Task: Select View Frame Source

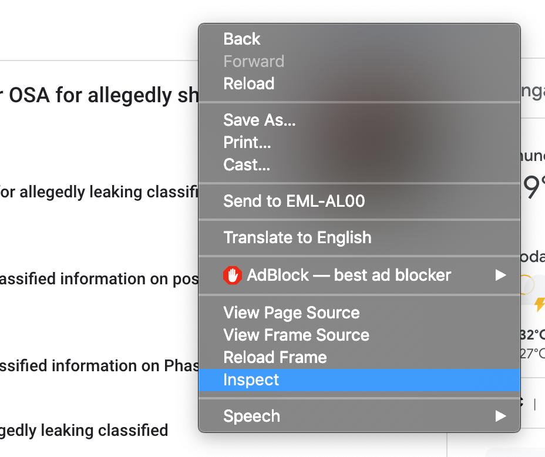Action: click(x=296, y=335)
